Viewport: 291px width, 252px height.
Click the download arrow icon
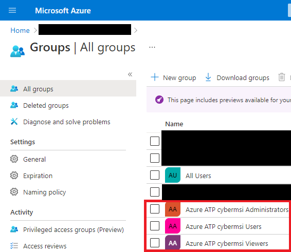(x=208, y=77)
